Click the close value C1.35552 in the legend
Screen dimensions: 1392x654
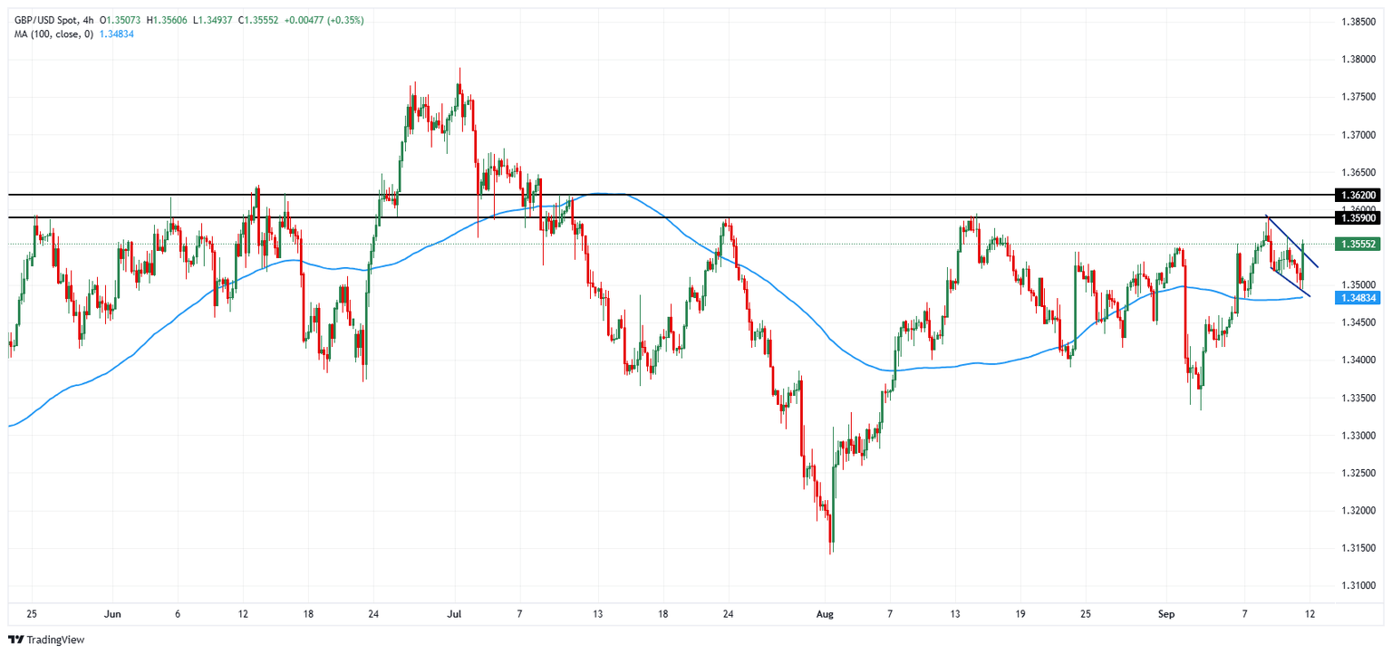257,16
